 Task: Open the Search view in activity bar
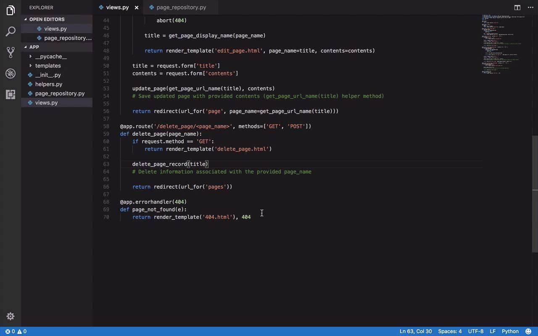click(x=11, y=31)
